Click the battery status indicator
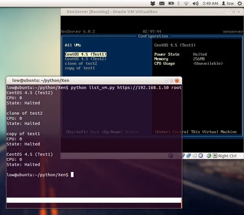Screen dimensions: 244x215 (x=171, y=3)
